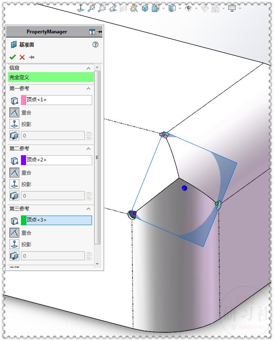Click the Zoom to Area icon
274x341 pixels.
(102, 8)
